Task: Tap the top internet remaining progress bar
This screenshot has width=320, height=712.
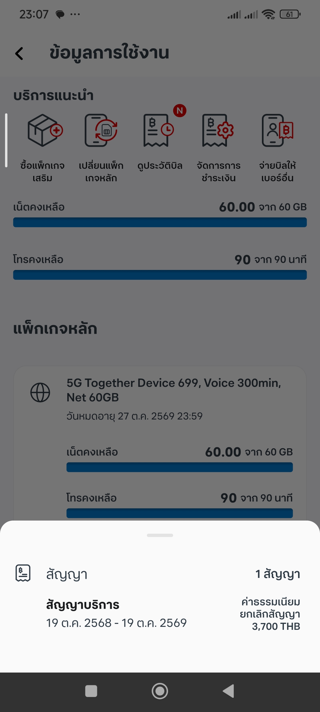Action: [160, 223]
